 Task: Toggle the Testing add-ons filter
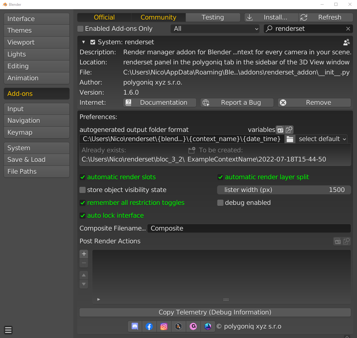point(213,17)
